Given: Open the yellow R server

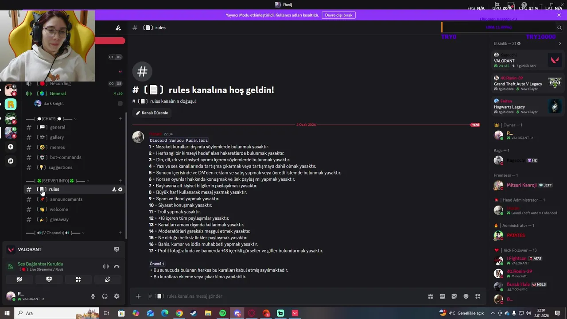Looking at the screenshot, I should [x=11, y=104].
